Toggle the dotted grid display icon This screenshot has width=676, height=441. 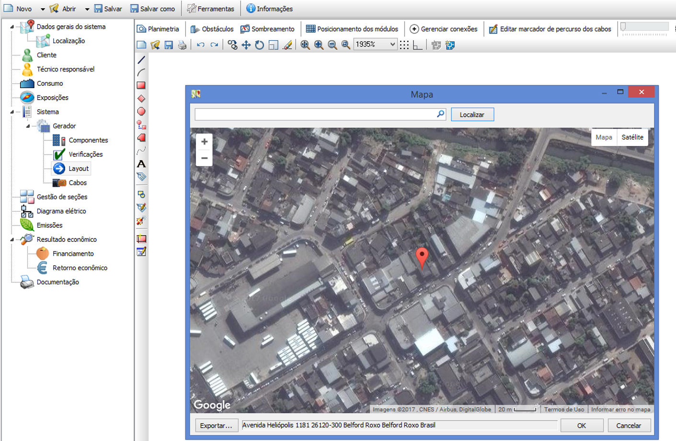(404, 45)
